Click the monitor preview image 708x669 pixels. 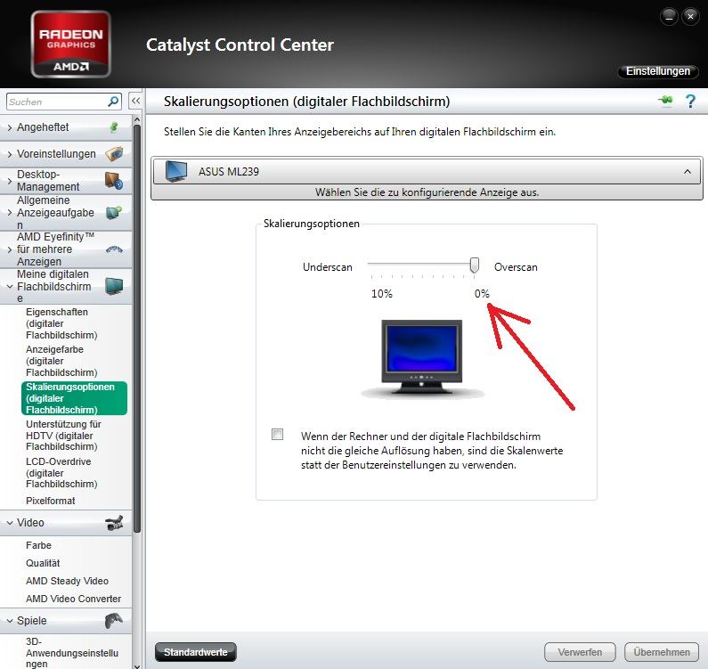[x=422, y=358]
